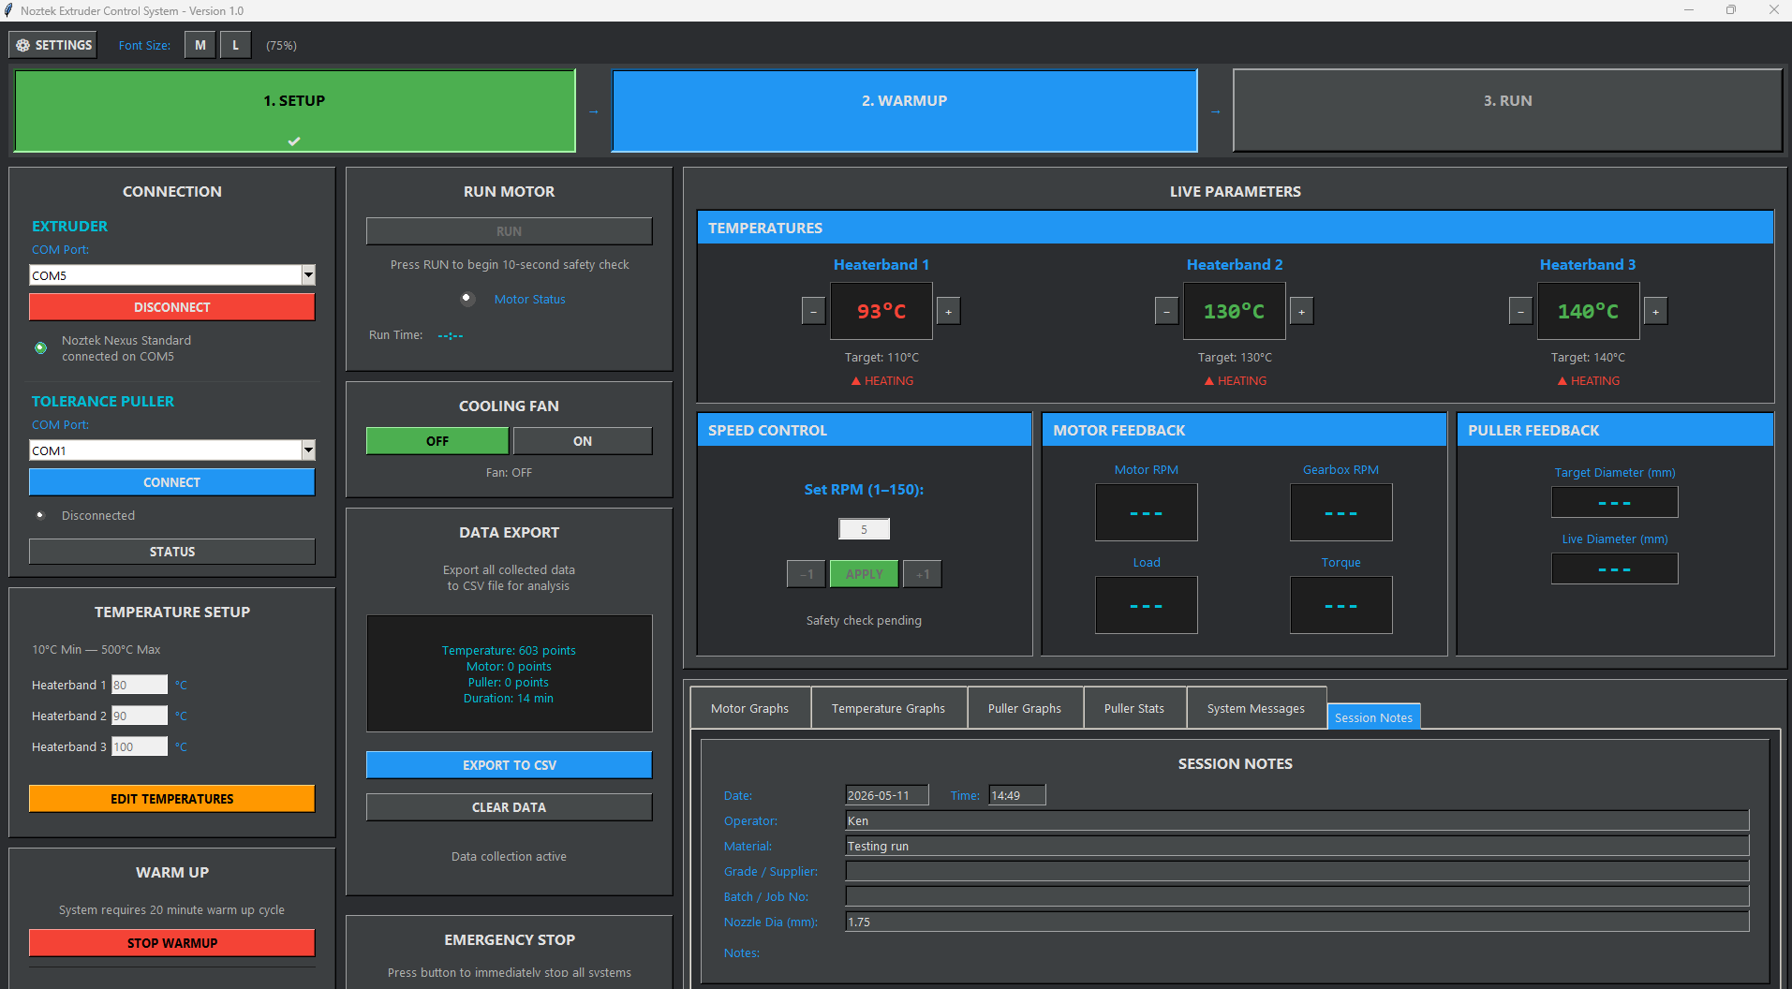Viewport: 1792px width, 989px height.
Task: Switch to the Temperature Graphs tab
Action: coord(888,708)
